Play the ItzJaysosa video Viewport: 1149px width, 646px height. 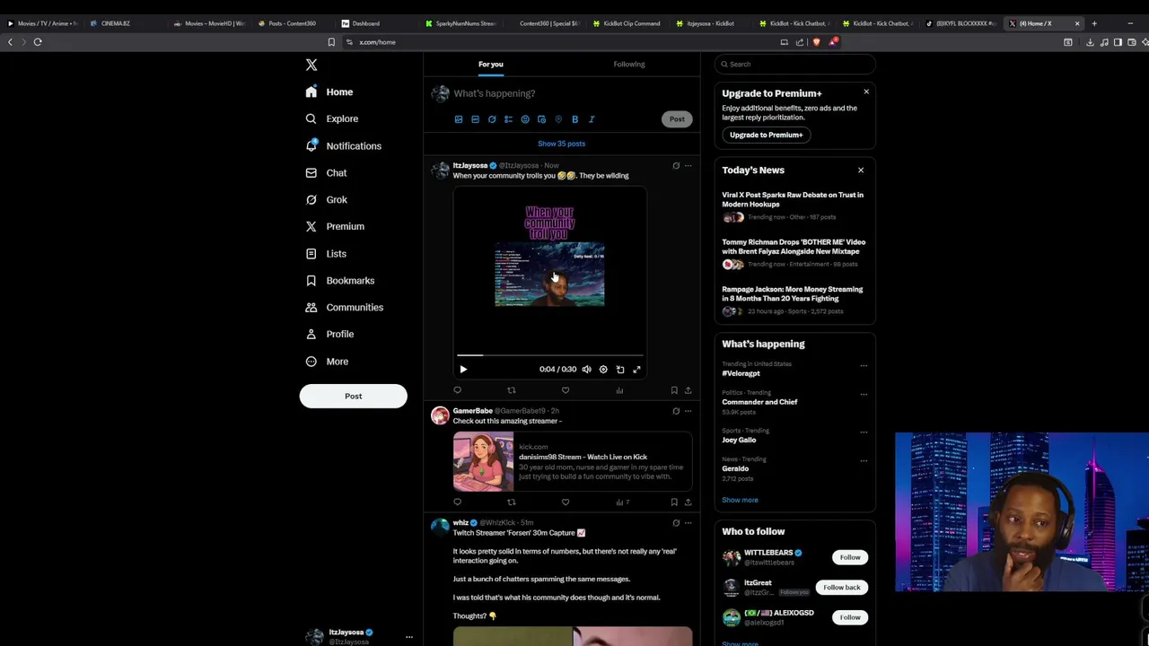click(463, 369)
